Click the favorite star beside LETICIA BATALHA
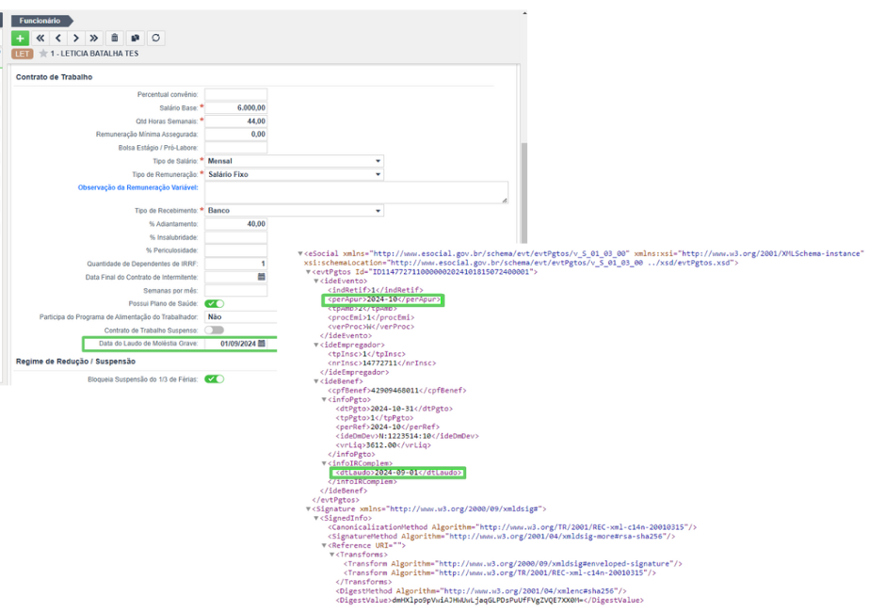 coord(43,54)
